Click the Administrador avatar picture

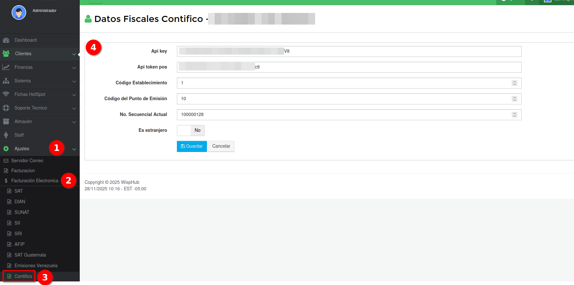[x=19, y=13]
